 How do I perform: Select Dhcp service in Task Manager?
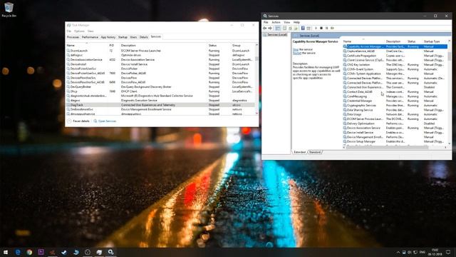point(160,91)
